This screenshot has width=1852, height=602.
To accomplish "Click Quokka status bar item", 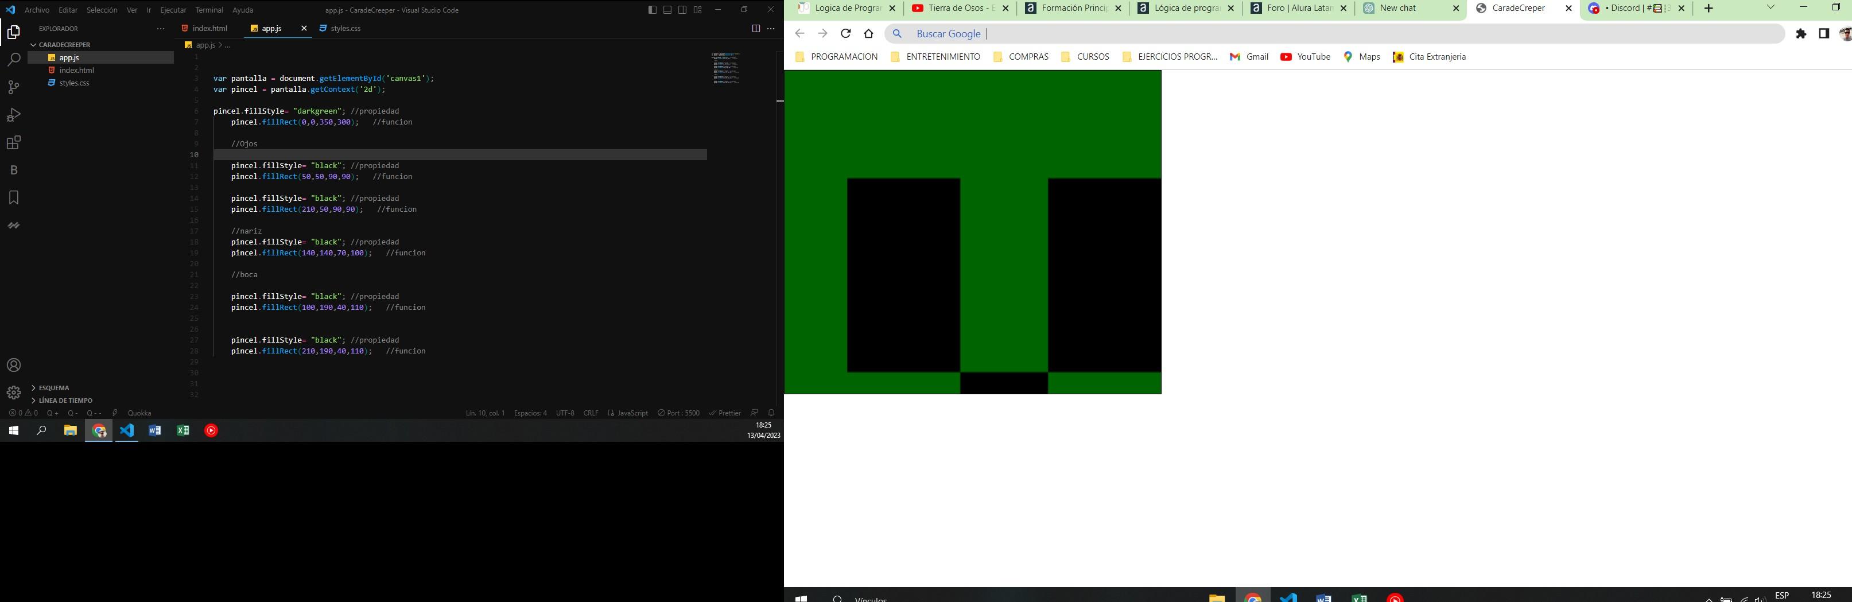I will 139,414.
